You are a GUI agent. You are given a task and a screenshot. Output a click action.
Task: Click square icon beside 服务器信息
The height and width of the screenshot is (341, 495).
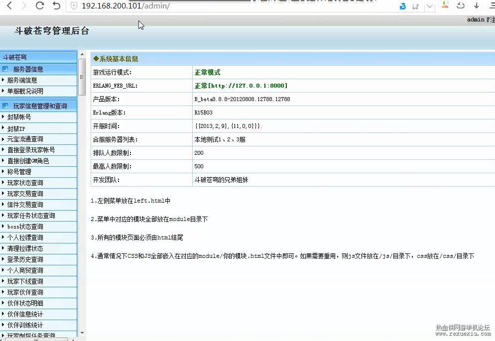(x=5, y=69)
